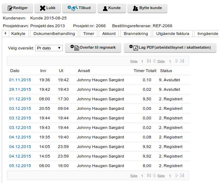Close the project with the Lukk button
This screenshot has width=219, height=183.
(48, 8)
